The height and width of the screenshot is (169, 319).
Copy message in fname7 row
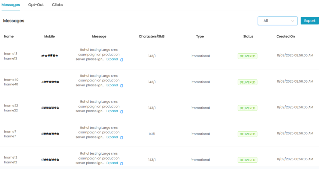coord(122,138)
